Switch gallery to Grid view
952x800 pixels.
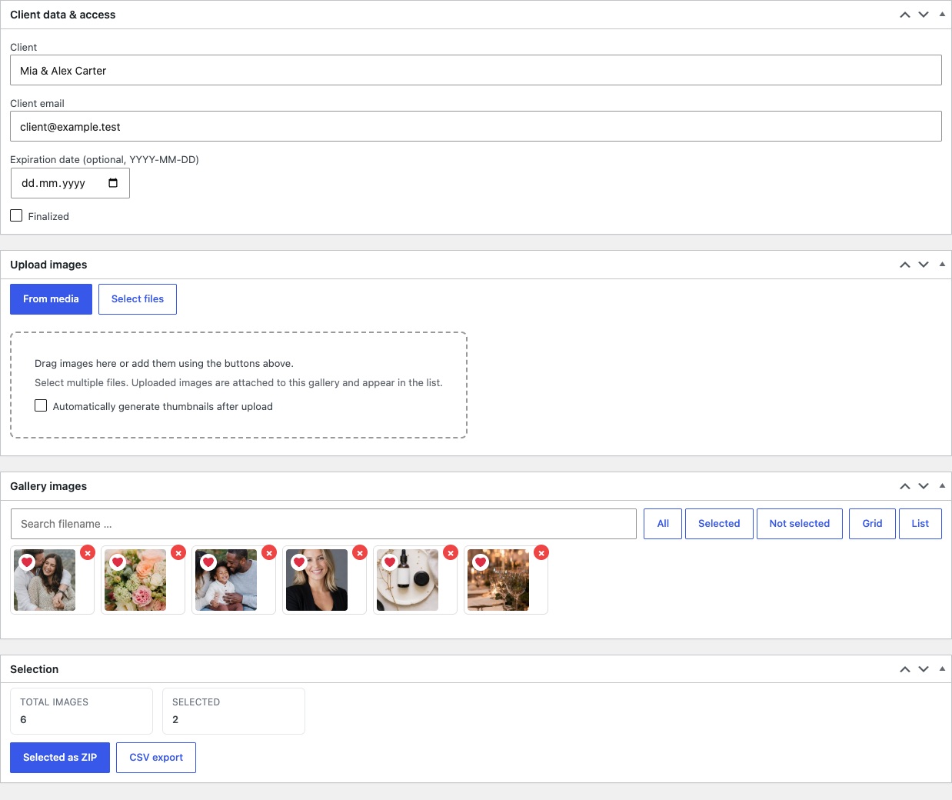[872, 524]
